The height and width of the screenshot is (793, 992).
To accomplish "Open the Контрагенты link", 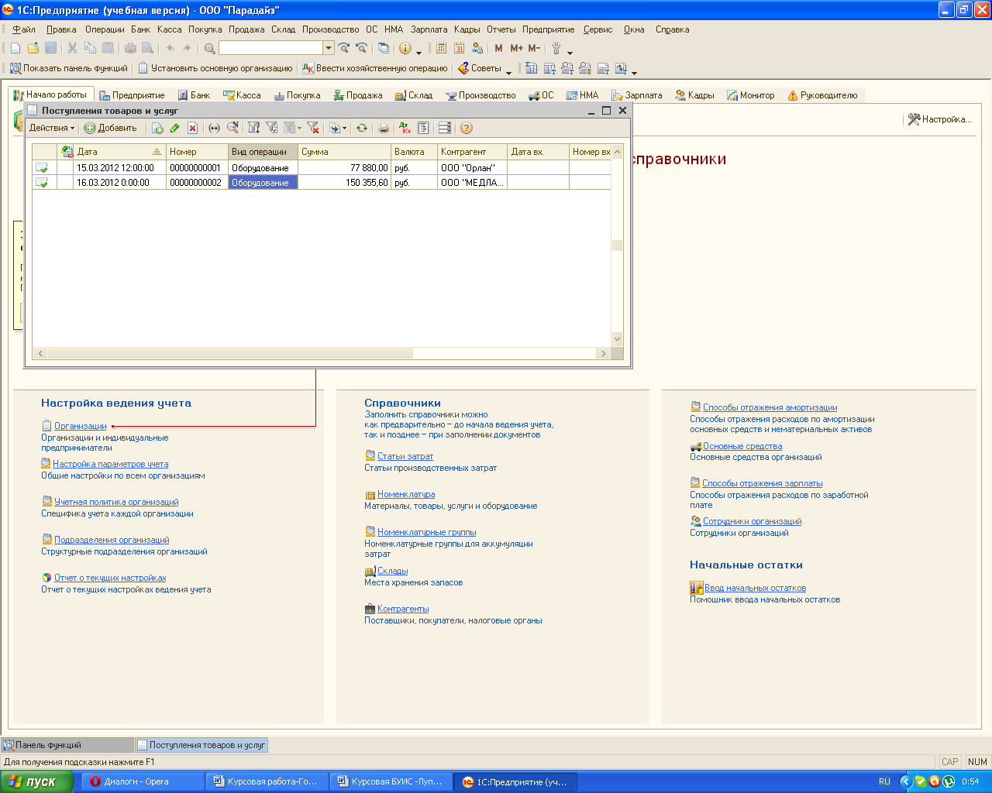I will [403, 609].
